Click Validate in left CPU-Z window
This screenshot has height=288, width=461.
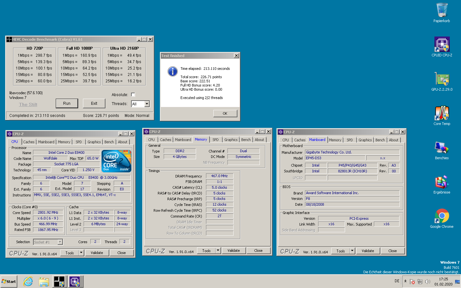pos(97,253)
